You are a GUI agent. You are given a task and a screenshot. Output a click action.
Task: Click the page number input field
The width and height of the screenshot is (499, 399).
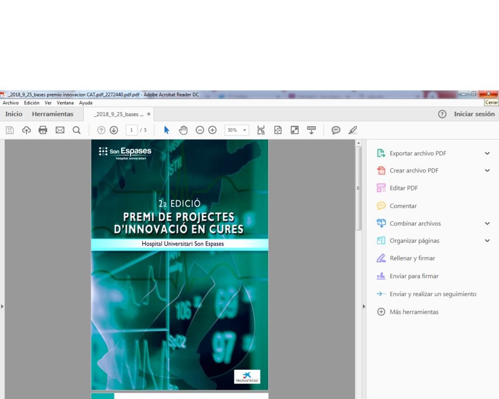click(132, 130)
